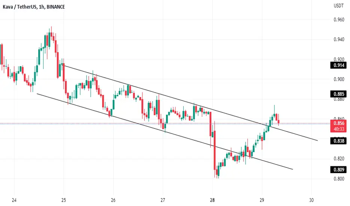Click the 0.800 price scale value
Image resolution: width=350 pixels, height=206 pixels.
pyautogui.click(x=339, y=179)
